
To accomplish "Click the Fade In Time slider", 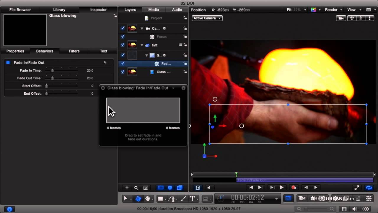I will (61, 70).
